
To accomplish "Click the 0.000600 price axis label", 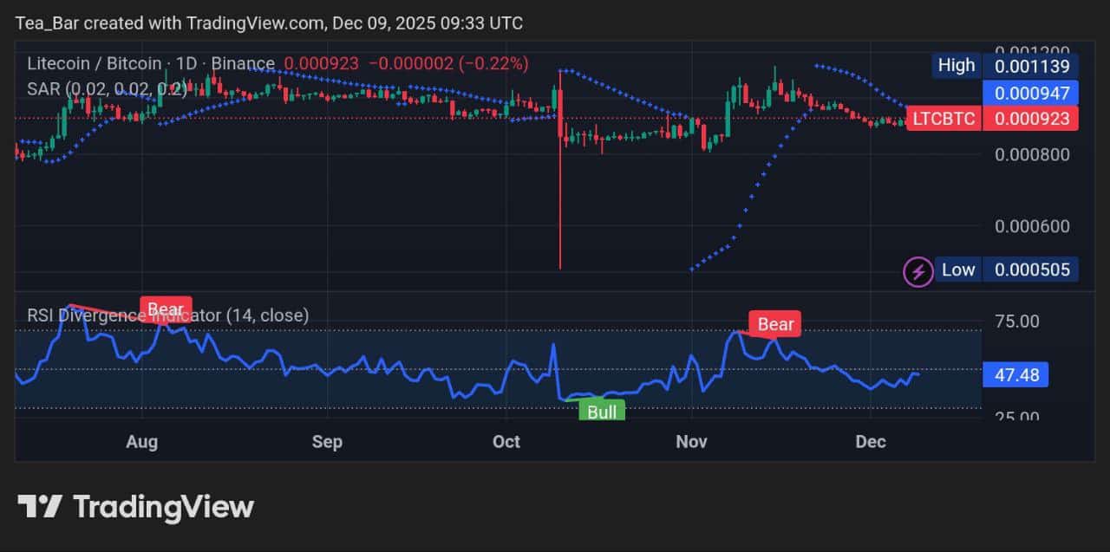I will [1032, 227].
